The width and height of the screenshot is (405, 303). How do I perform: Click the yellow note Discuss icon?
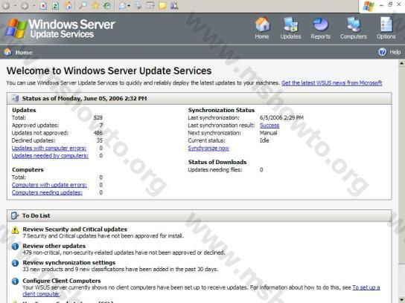[x=162, y=5]
